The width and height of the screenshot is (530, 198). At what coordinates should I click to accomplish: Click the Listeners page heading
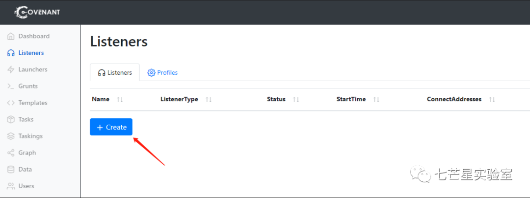coord(119,42)
